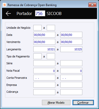Focus the starting Série field
This screenshot has height=109, width=99.
(x=44, y=63)
